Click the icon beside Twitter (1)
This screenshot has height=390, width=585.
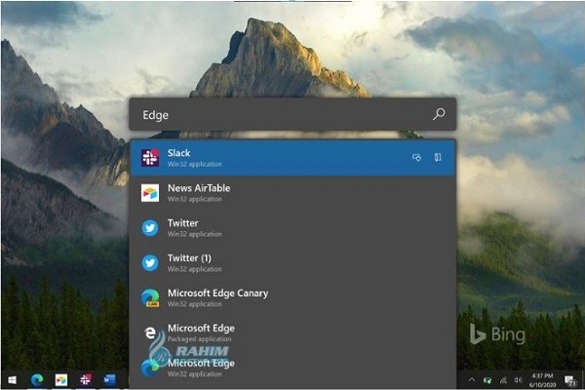point(150,262)
